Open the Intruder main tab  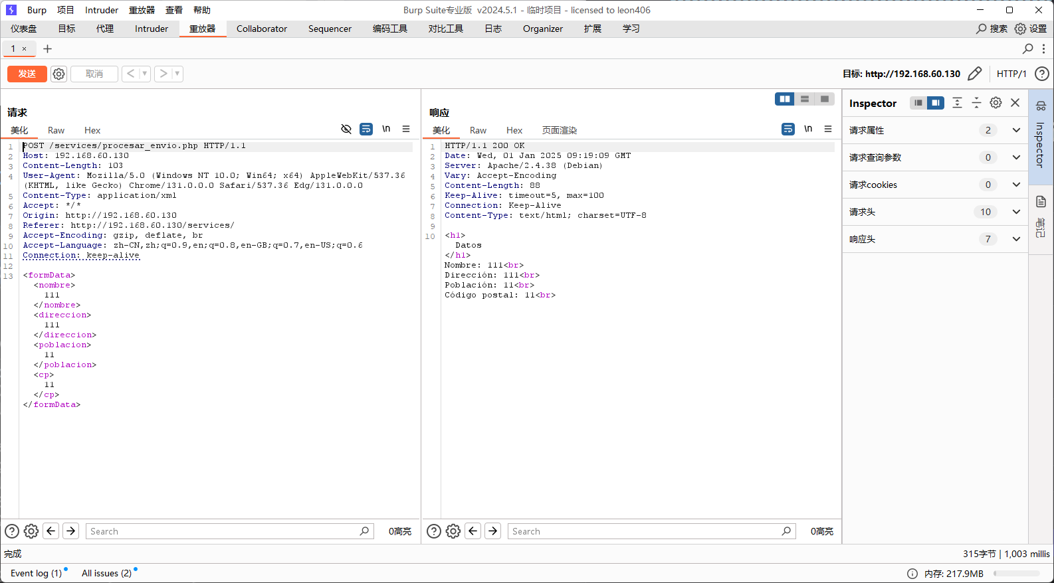(x=152, y=29)
